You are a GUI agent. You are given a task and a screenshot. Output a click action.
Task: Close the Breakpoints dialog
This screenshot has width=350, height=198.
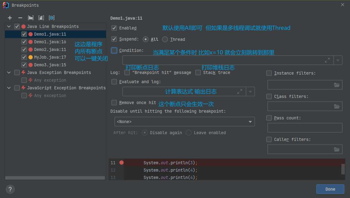coord(343,5)
